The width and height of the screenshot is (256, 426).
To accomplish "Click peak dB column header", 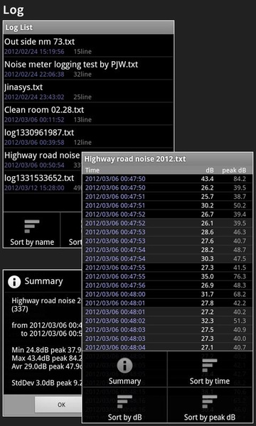I will click(x=234, y=170).
